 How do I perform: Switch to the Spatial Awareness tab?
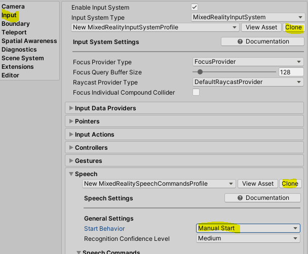(x=29, y=41)
